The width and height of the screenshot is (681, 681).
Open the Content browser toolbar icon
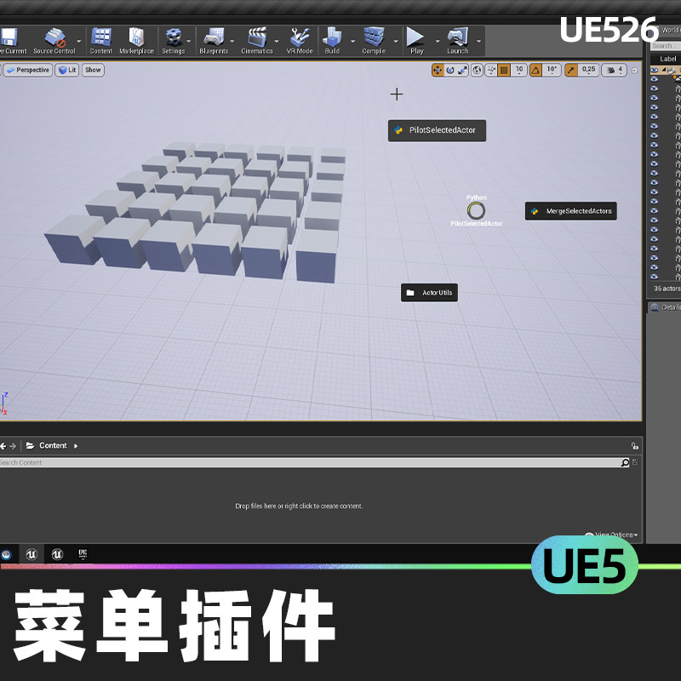(x=100, y=37)
